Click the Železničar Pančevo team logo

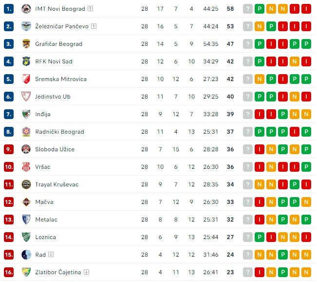[x=26, y=26]
